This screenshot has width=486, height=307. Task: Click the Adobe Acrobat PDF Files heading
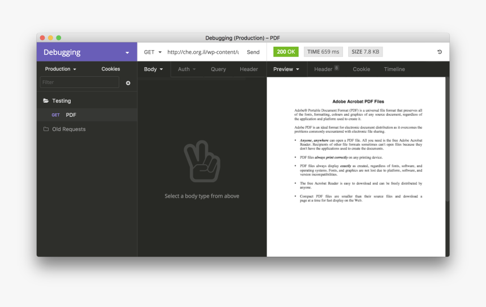point(358,102)
